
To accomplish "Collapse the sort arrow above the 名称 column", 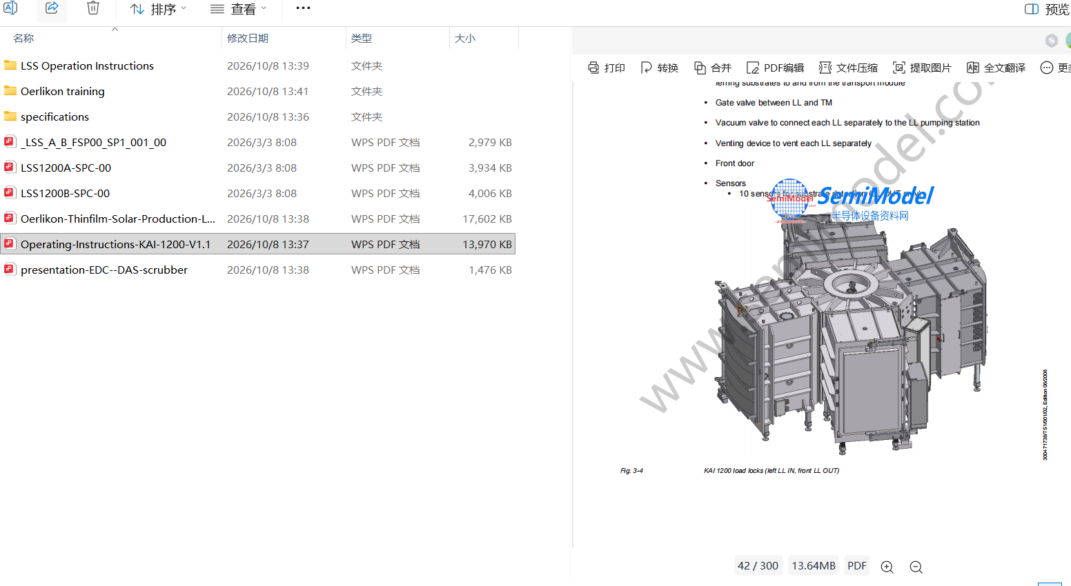I will [x=115, y=30].
